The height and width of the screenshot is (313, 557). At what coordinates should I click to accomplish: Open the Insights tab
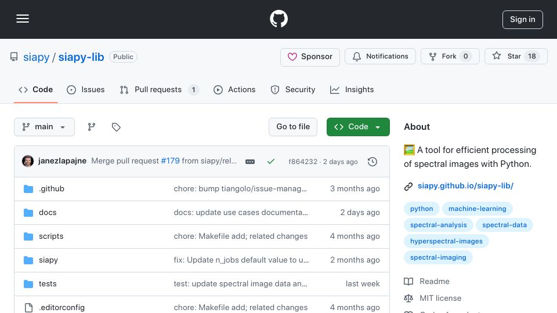click(x=352, y=90)
